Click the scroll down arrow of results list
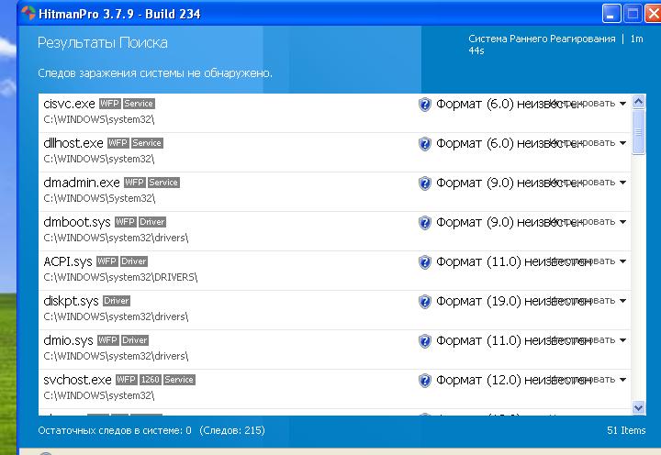The height and width of the screenshot is (455, 661). point(638,407)
